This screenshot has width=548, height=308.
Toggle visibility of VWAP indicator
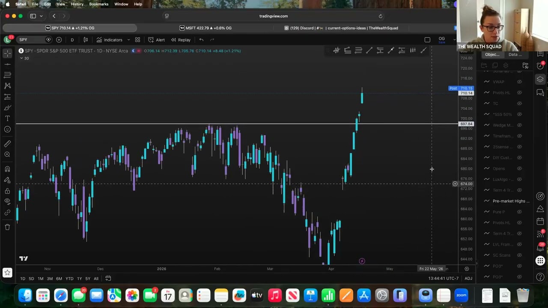point(519,82)
